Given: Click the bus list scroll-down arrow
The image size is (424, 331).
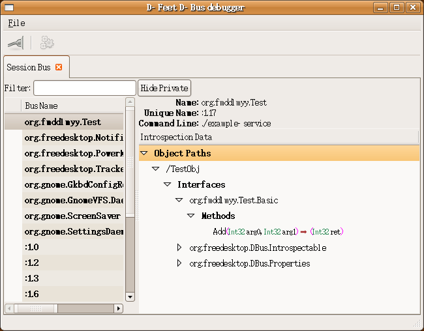Looking at the screenshot, I should (130, 296).
